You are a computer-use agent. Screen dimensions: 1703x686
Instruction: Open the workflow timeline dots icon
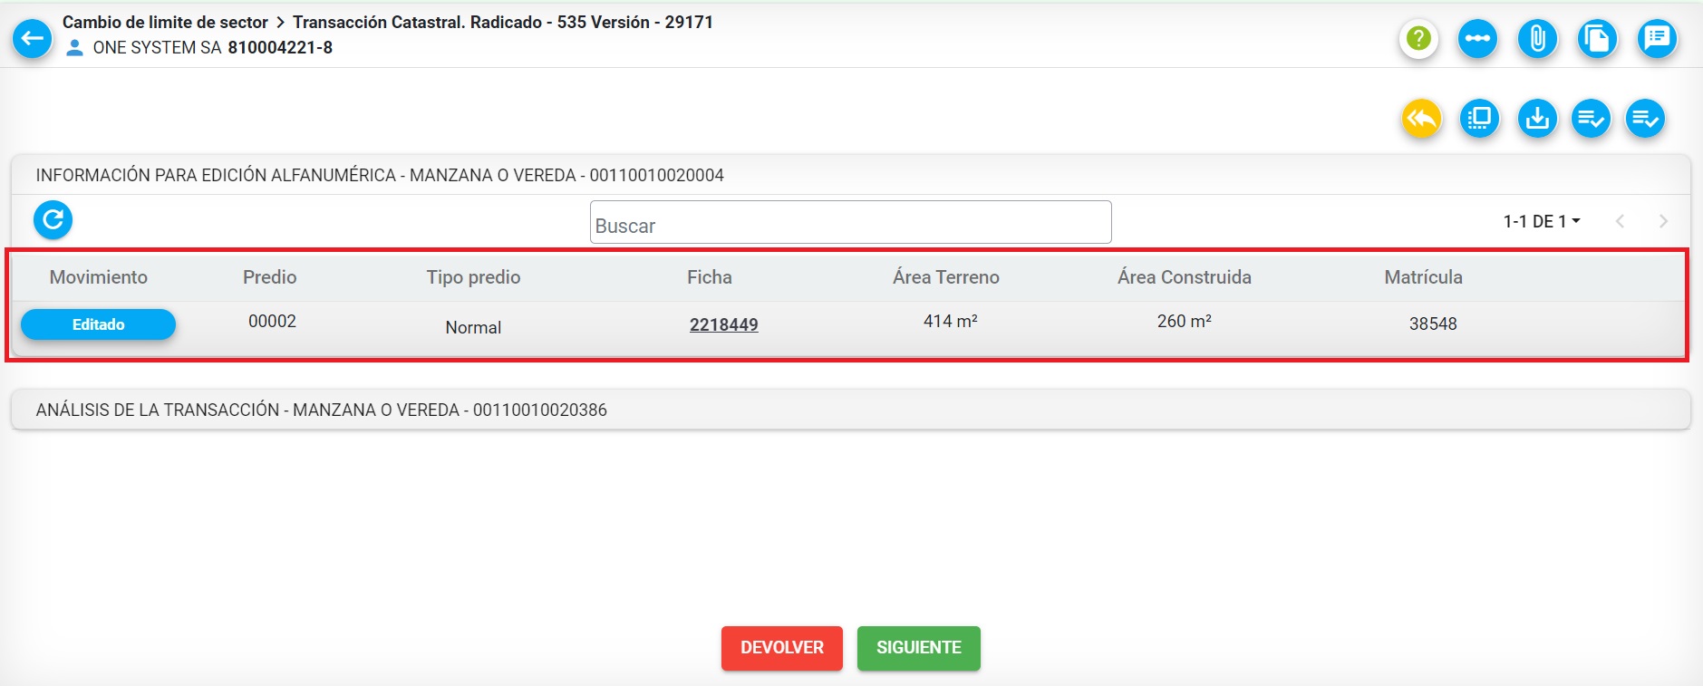(1477, 39)
